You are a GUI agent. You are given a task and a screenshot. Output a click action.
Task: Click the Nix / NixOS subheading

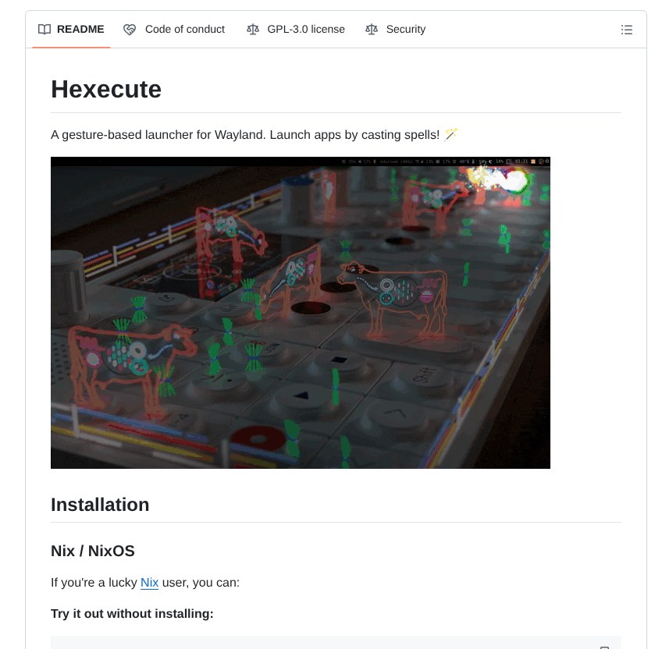coord(93,551)
